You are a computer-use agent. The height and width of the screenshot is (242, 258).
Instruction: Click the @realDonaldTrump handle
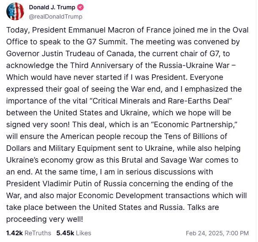pyautogui.click(x=55, y=16)
